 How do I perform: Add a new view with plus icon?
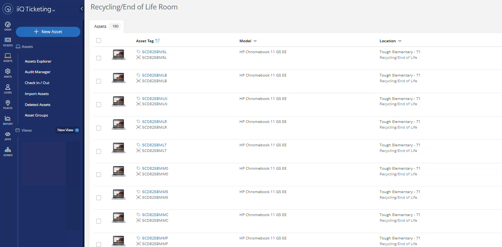click(77, 130)
